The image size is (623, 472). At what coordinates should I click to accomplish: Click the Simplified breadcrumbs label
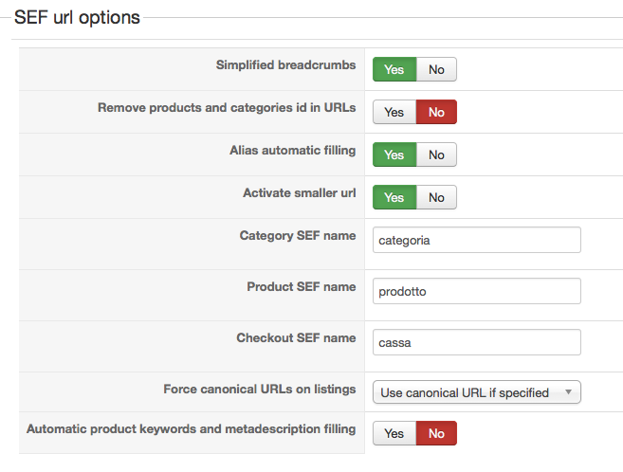coord(285,65)
